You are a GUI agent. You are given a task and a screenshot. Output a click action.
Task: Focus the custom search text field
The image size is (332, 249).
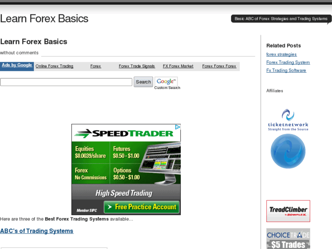[x=66, y=82]
